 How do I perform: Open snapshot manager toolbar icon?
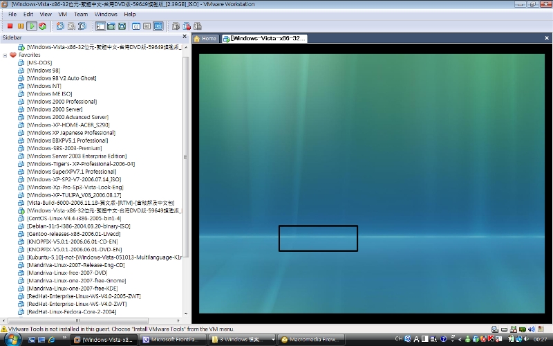coord(82,26)
